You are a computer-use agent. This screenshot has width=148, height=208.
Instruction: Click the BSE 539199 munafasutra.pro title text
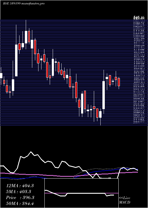click(x=24, y=4)
